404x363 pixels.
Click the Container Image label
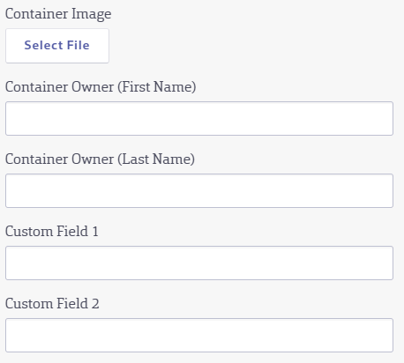click(58, 14)
